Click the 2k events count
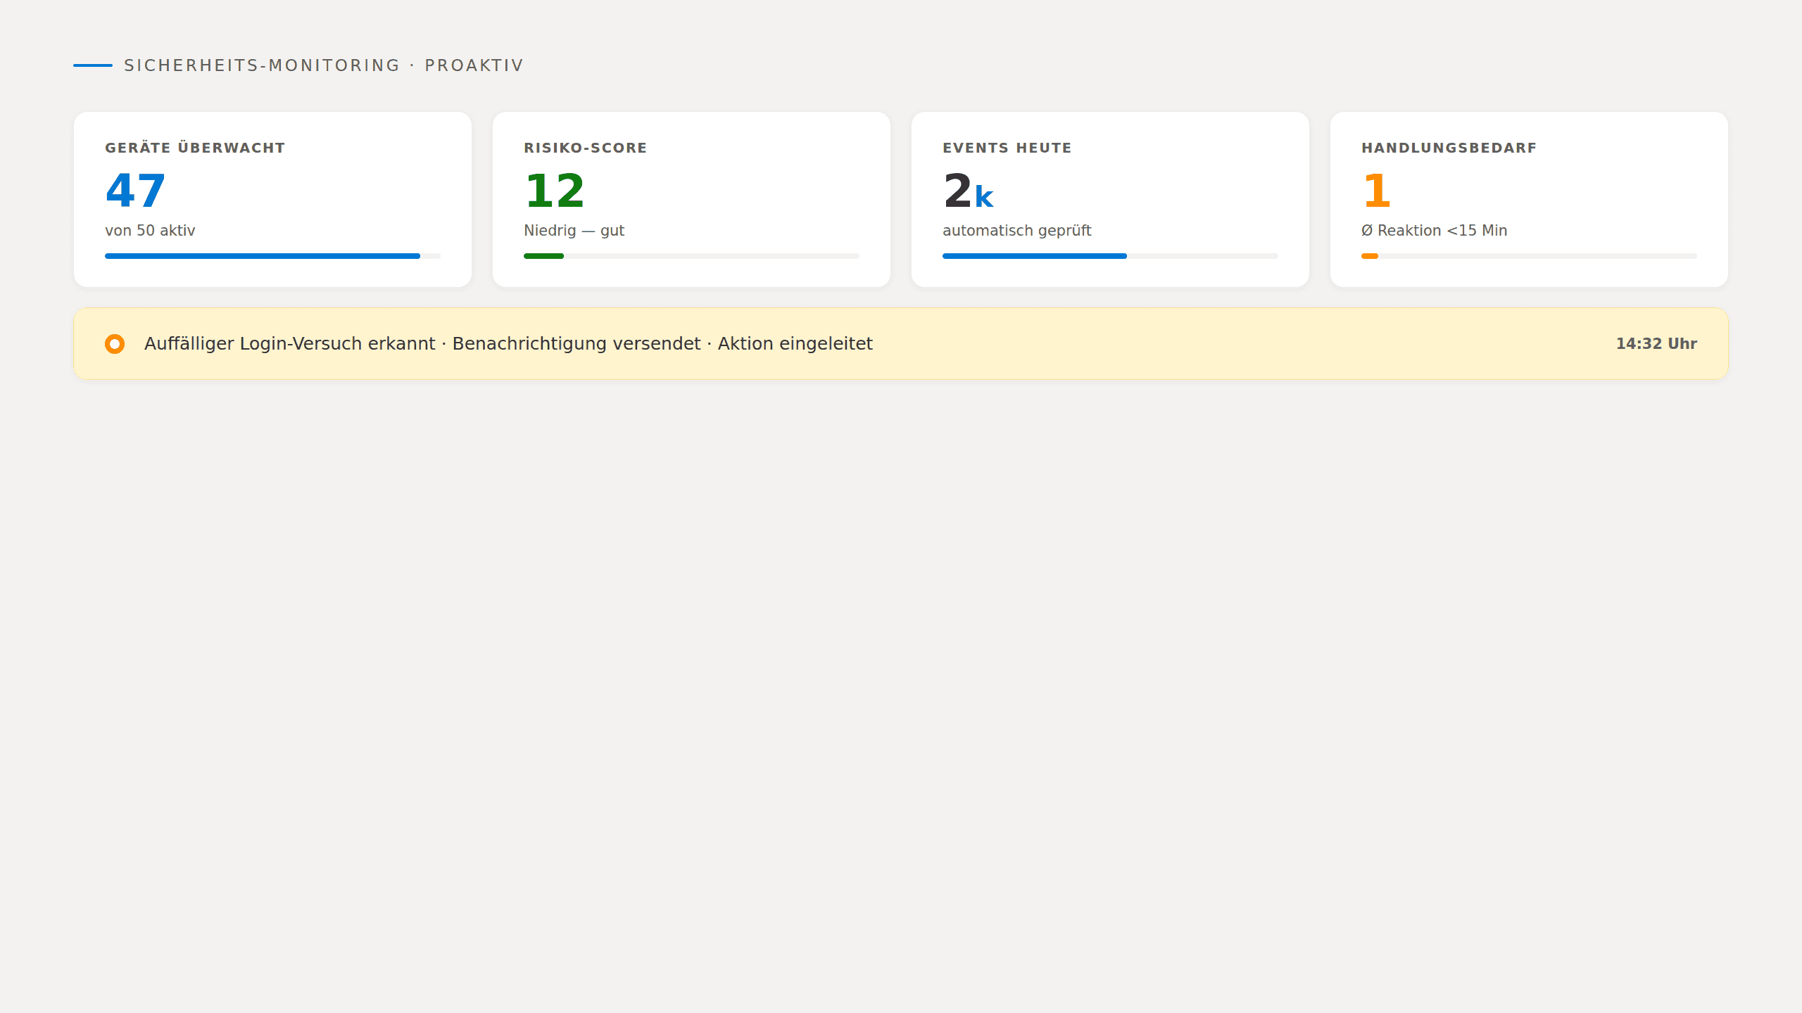Viewport: 1802px width, 1013px height. (x=968, y=191)
